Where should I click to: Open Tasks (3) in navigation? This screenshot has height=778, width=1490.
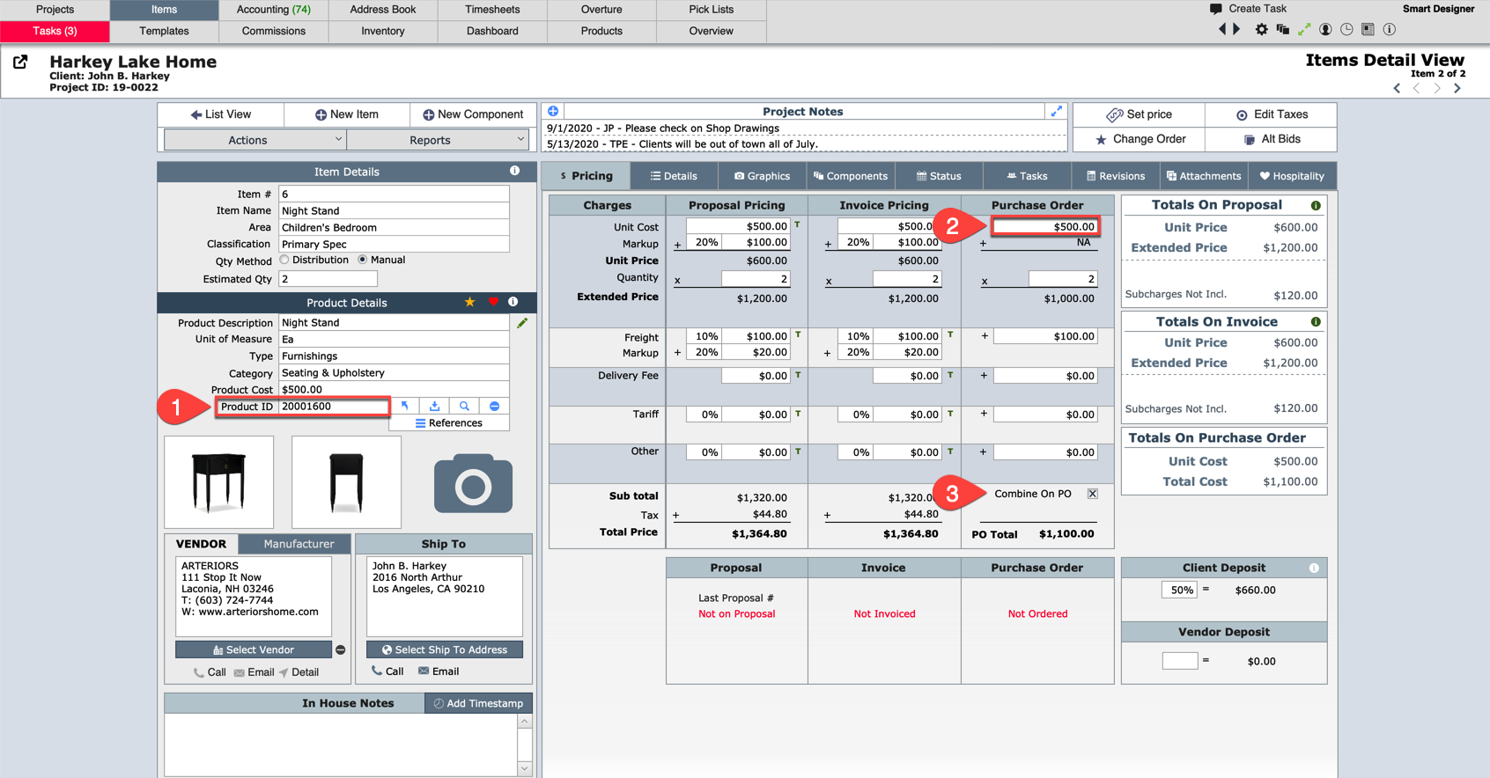[55, 31]
